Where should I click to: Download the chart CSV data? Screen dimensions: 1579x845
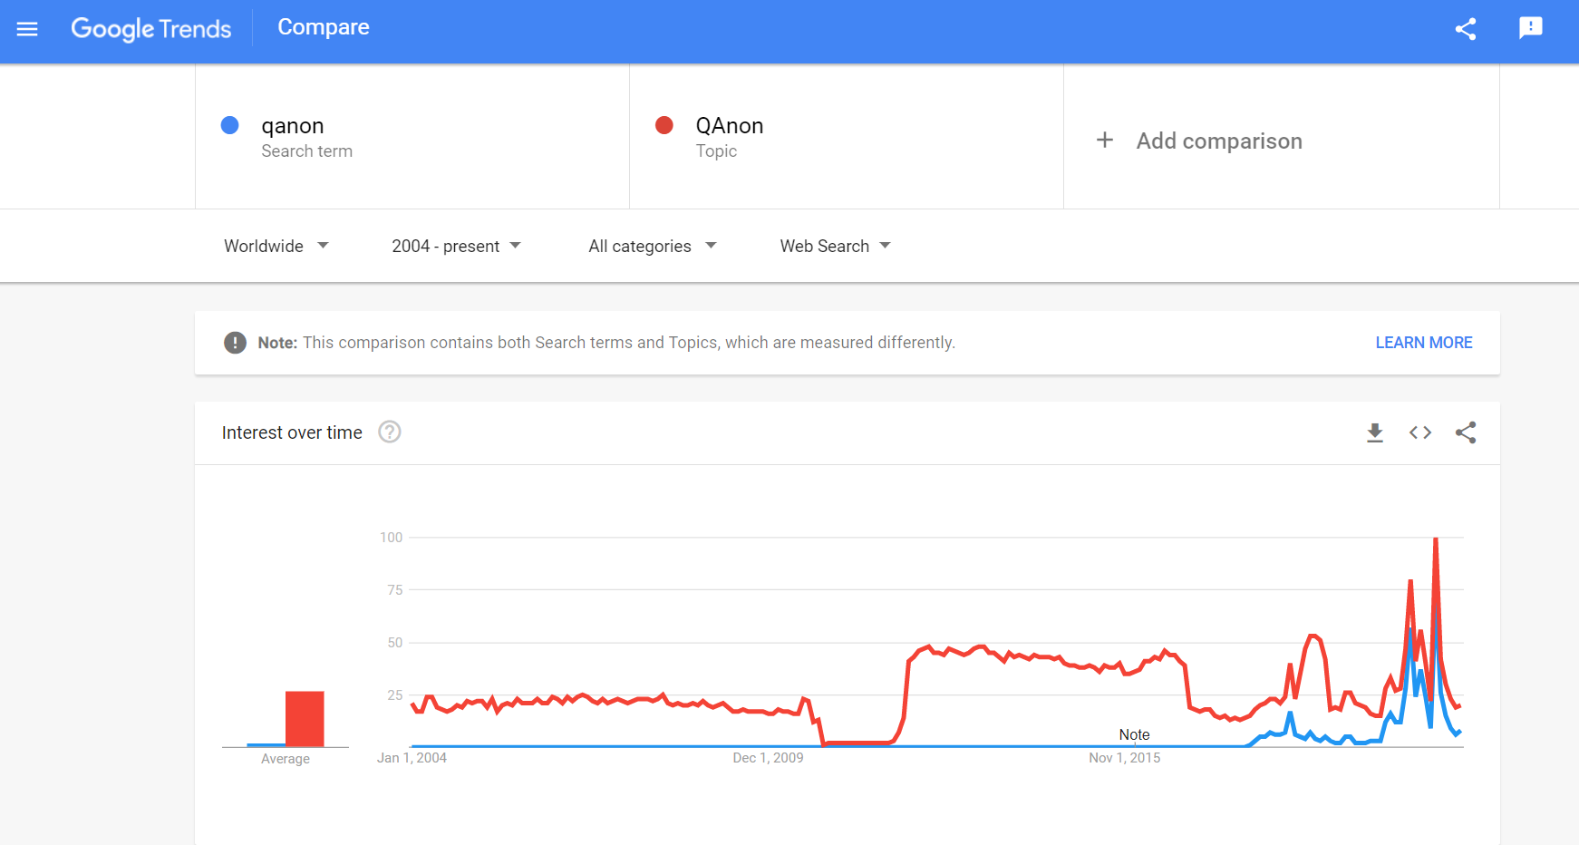click(x=1375, y=432)
